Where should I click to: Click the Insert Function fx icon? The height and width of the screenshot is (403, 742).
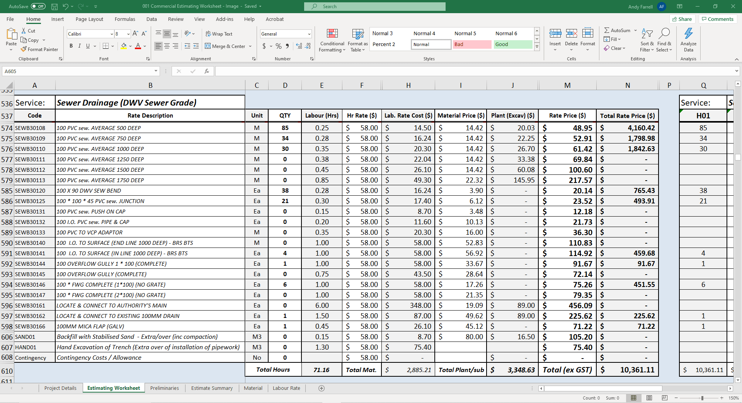[207, 71]
